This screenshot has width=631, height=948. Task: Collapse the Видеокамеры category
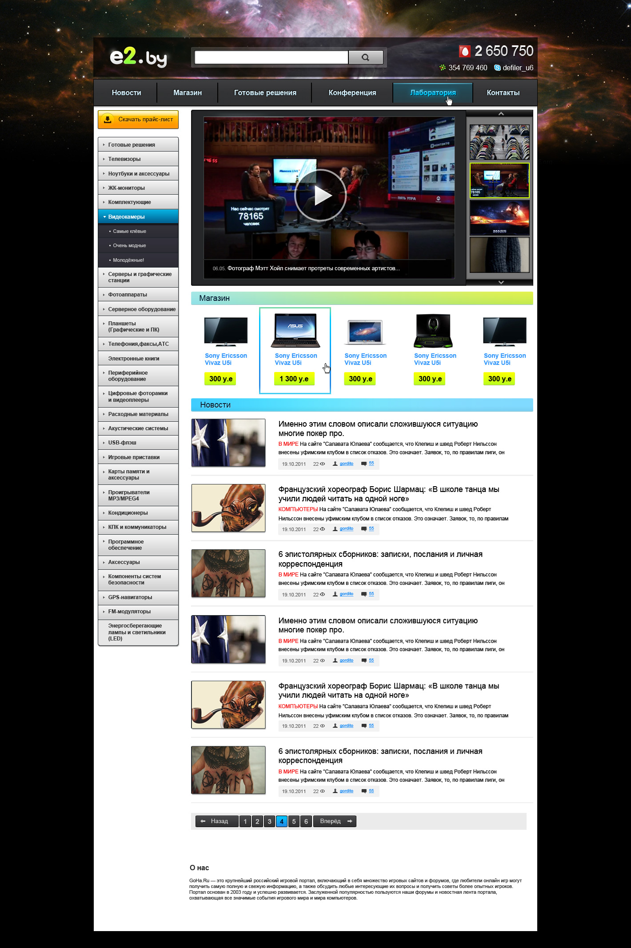(x=138, y=216)
